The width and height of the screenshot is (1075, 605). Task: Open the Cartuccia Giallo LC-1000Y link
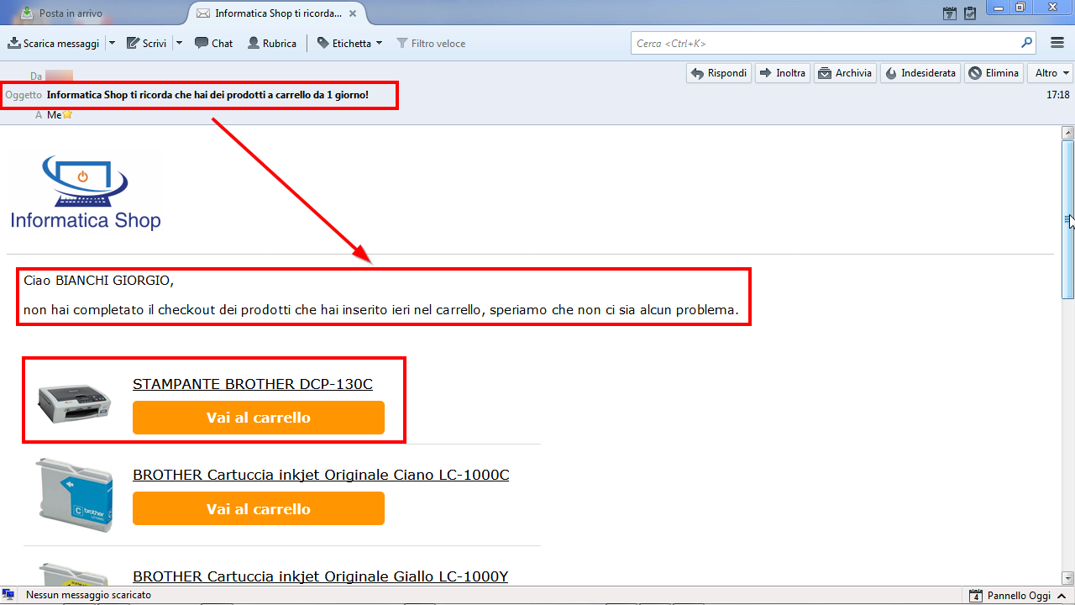point(321,576)
